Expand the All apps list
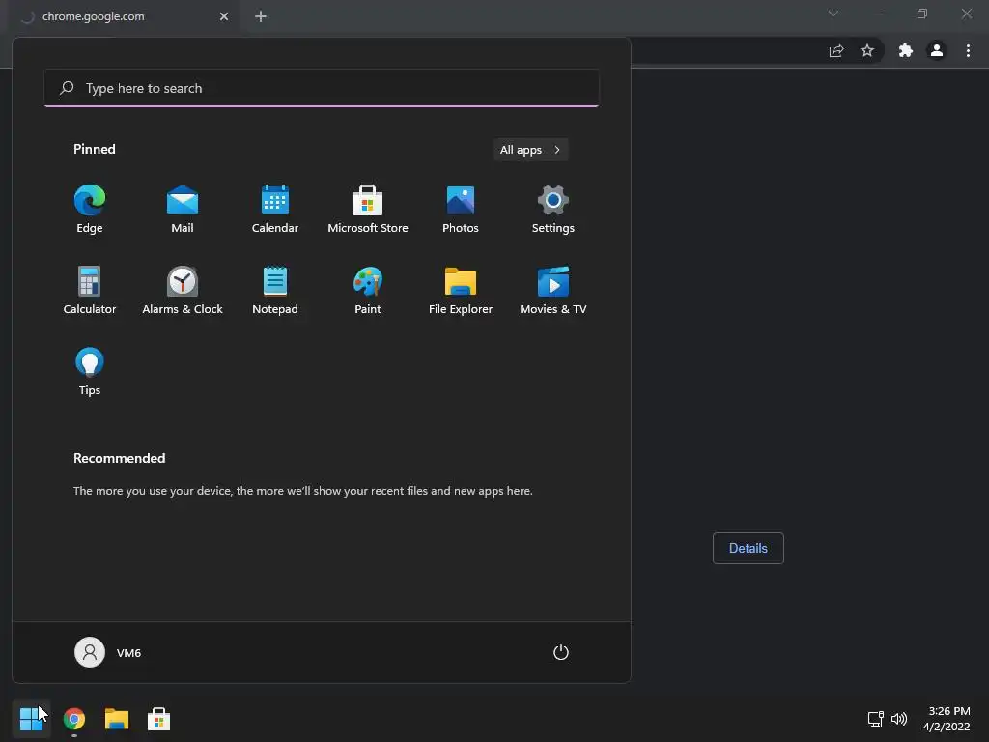 [x=530, y=150]
